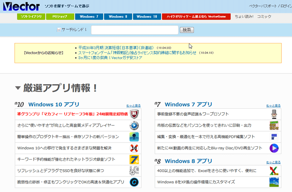The image size is (292, 192).
Task: Click the blue media player icon
Action: tap(134, 125)
